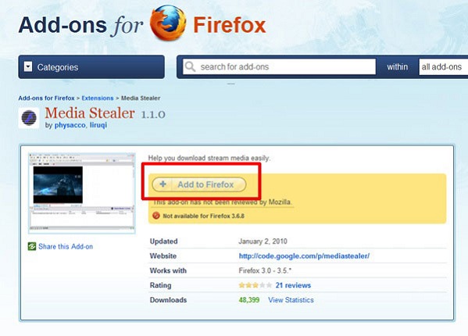Image resolution: width=468 pixels, height=336 pixels.
Task: Click the Add to Firefox button
Action: pos(199,184)
